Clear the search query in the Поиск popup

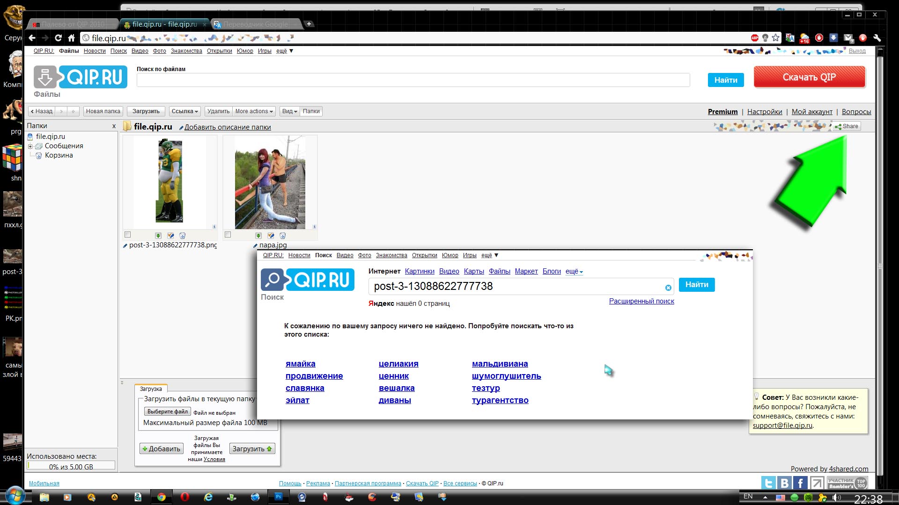(668, 288)
